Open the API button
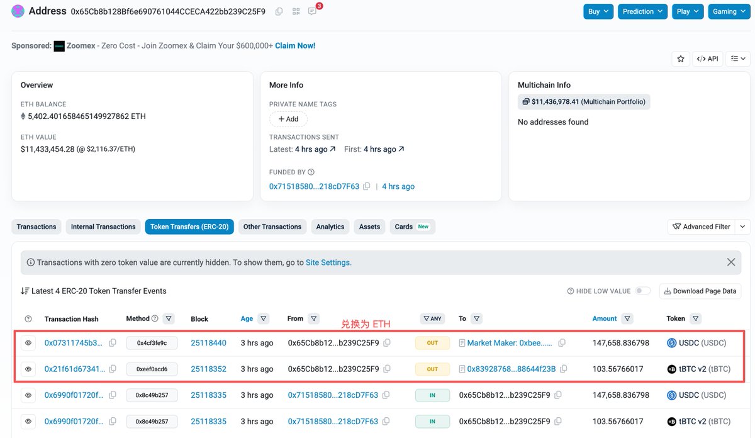Screen dimensions: 755x438 pos(708,59)
